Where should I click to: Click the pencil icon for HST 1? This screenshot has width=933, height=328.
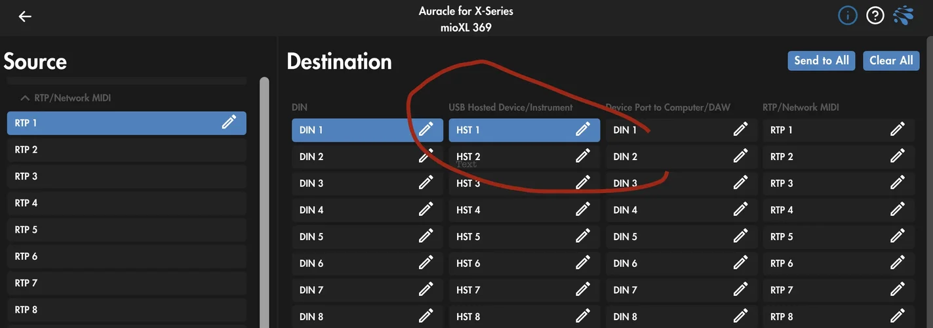582,130
